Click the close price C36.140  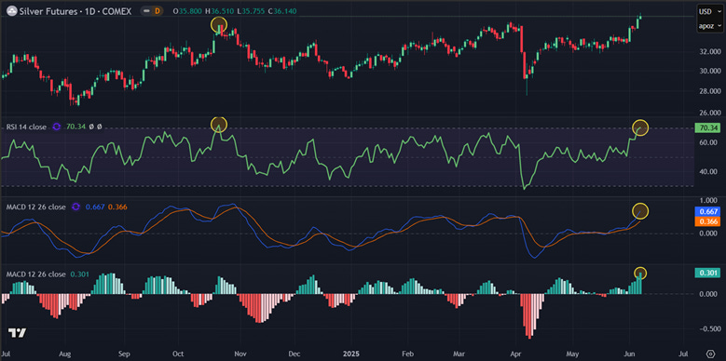(283, 11)
